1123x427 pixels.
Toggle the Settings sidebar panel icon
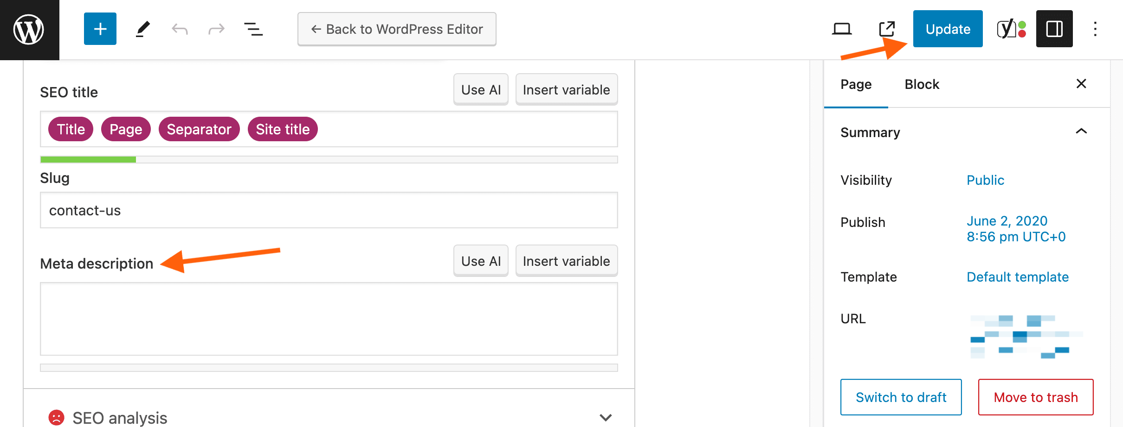click(x=1054, y=29)
